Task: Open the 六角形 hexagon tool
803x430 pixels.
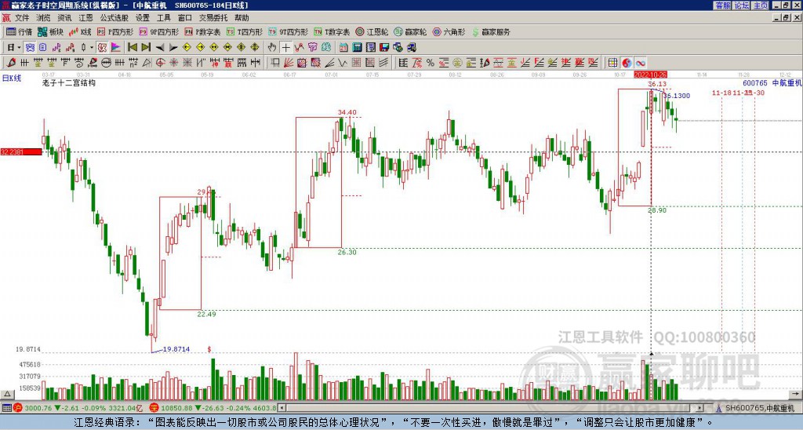Action: 449,31
